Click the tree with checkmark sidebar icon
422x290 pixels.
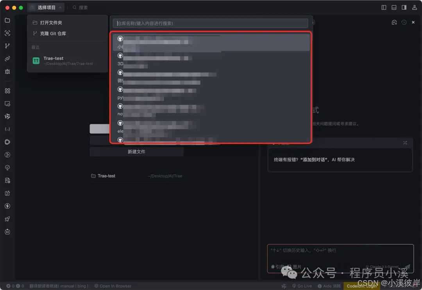pyautogui.click(x=7, y=168)
